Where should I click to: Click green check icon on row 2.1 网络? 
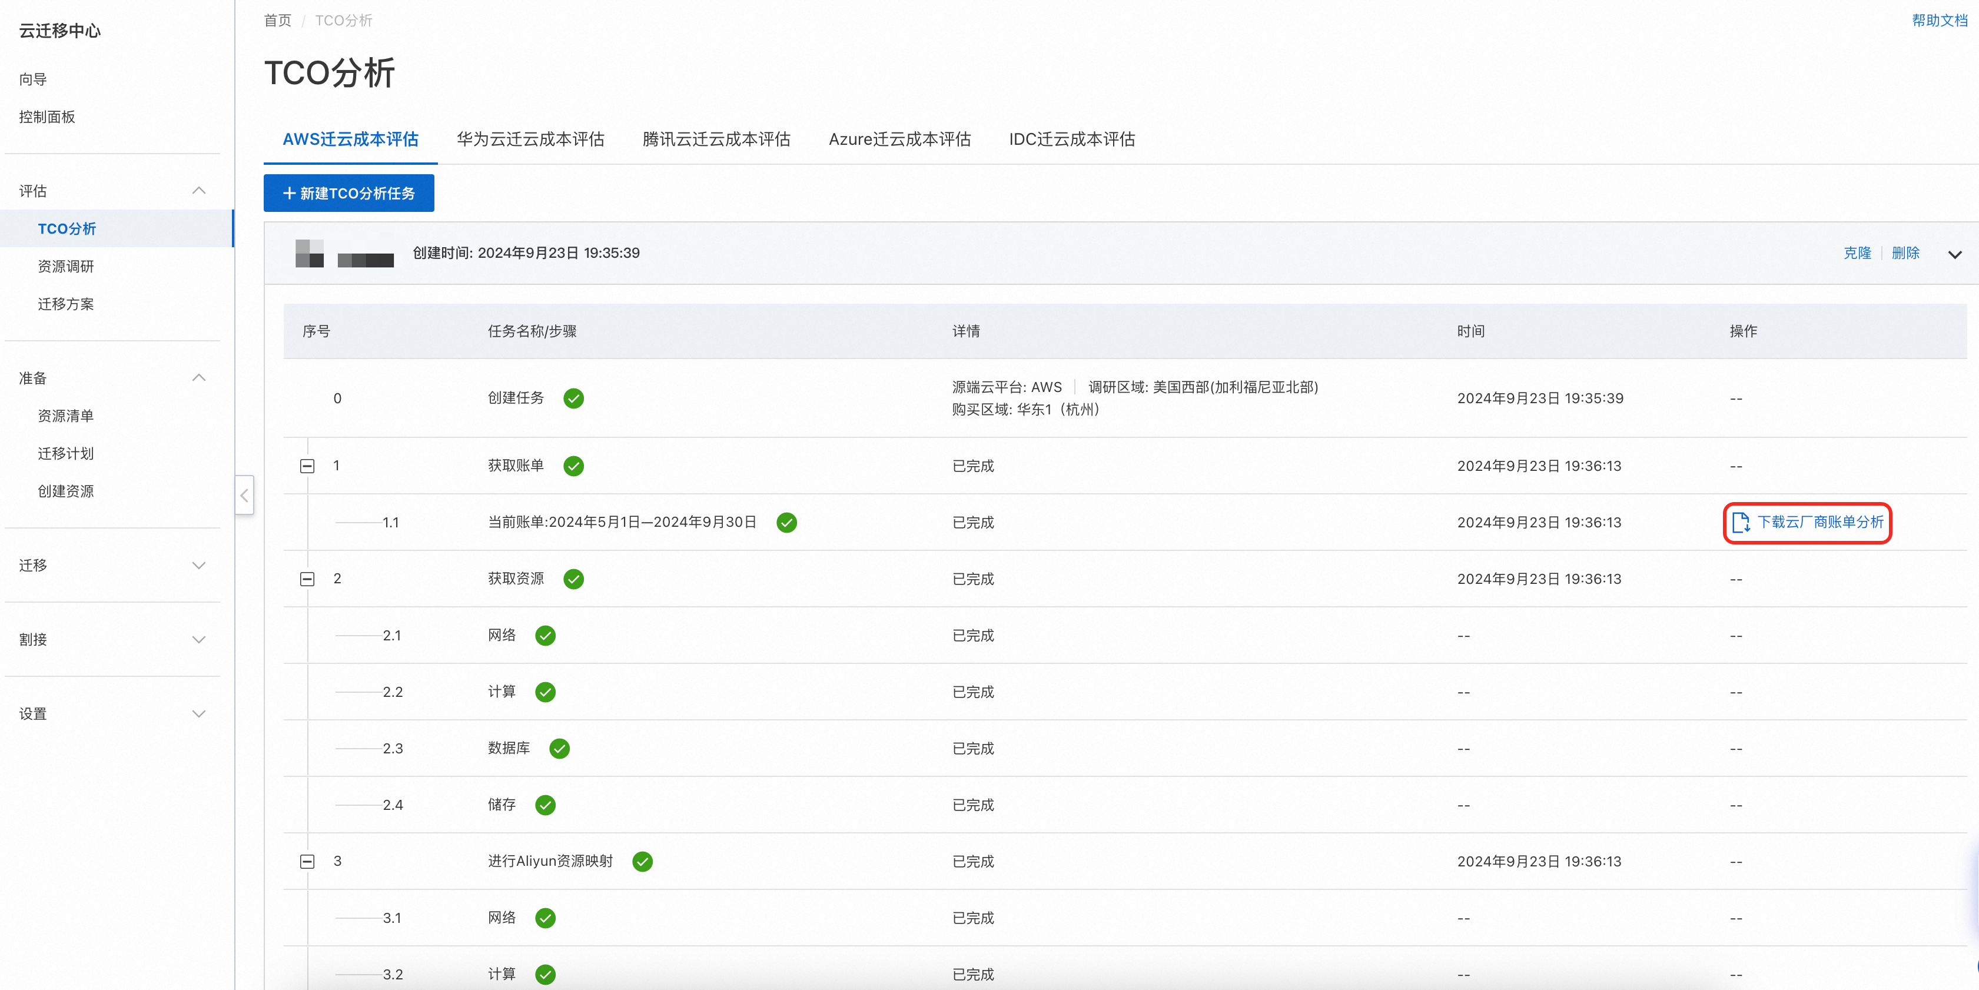click(544, 636)
